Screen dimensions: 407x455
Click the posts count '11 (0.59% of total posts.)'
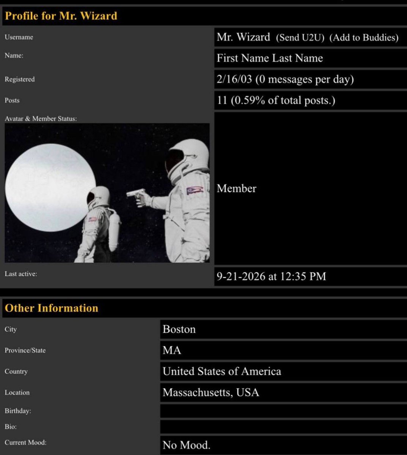click(276, 100)
